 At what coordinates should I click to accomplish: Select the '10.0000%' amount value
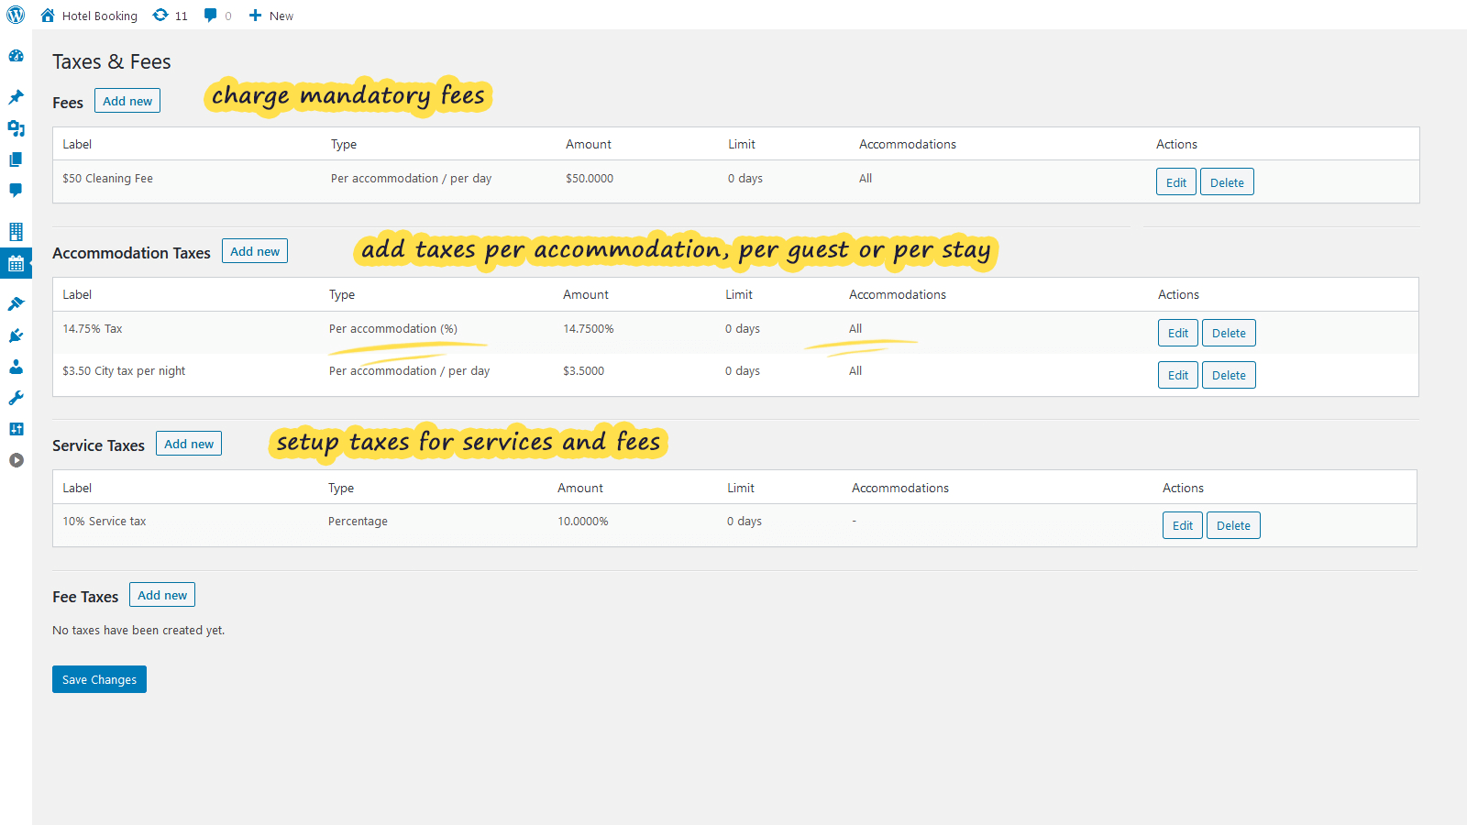pos(583,522)
